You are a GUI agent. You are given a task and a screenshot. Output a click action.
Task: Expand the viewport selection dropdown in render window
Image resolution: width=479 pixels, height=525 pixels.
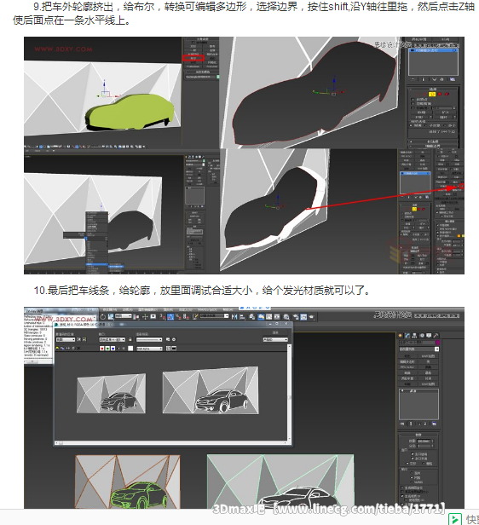click(x=112, y=339)
